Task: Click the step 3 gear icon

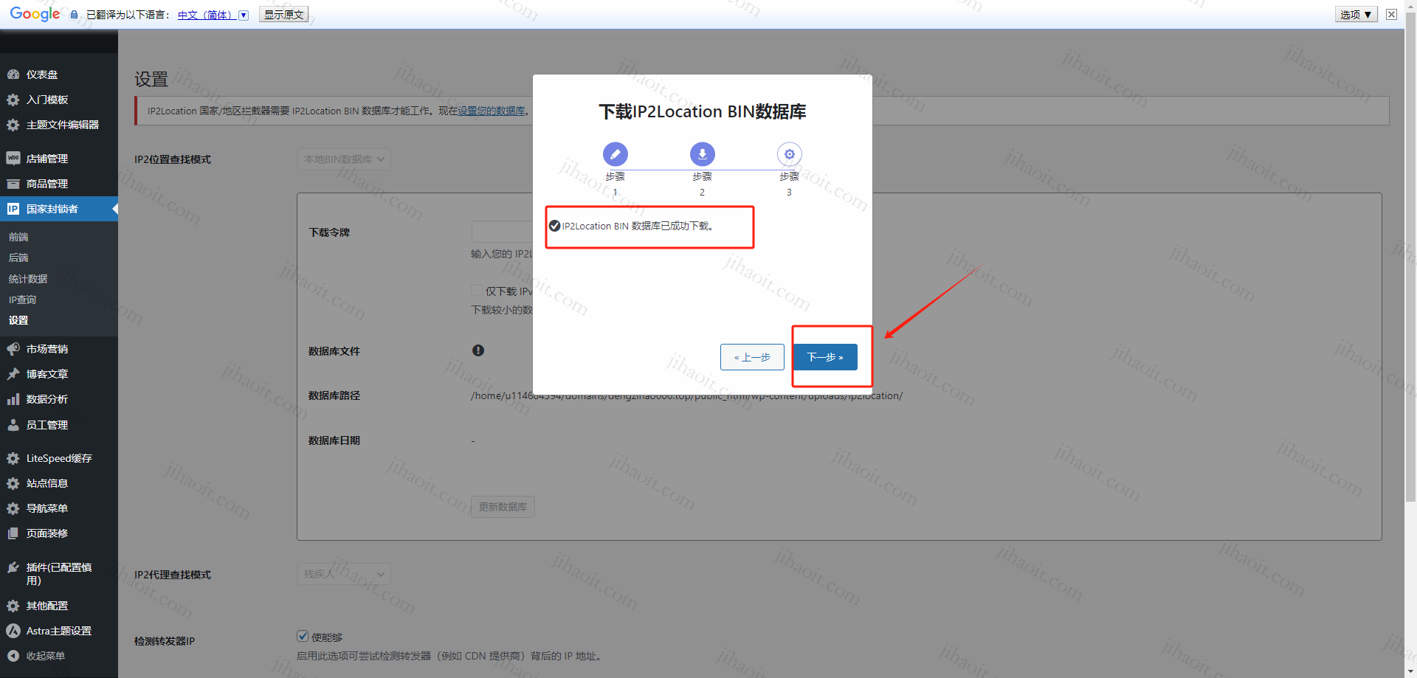Action: point(790,154)
